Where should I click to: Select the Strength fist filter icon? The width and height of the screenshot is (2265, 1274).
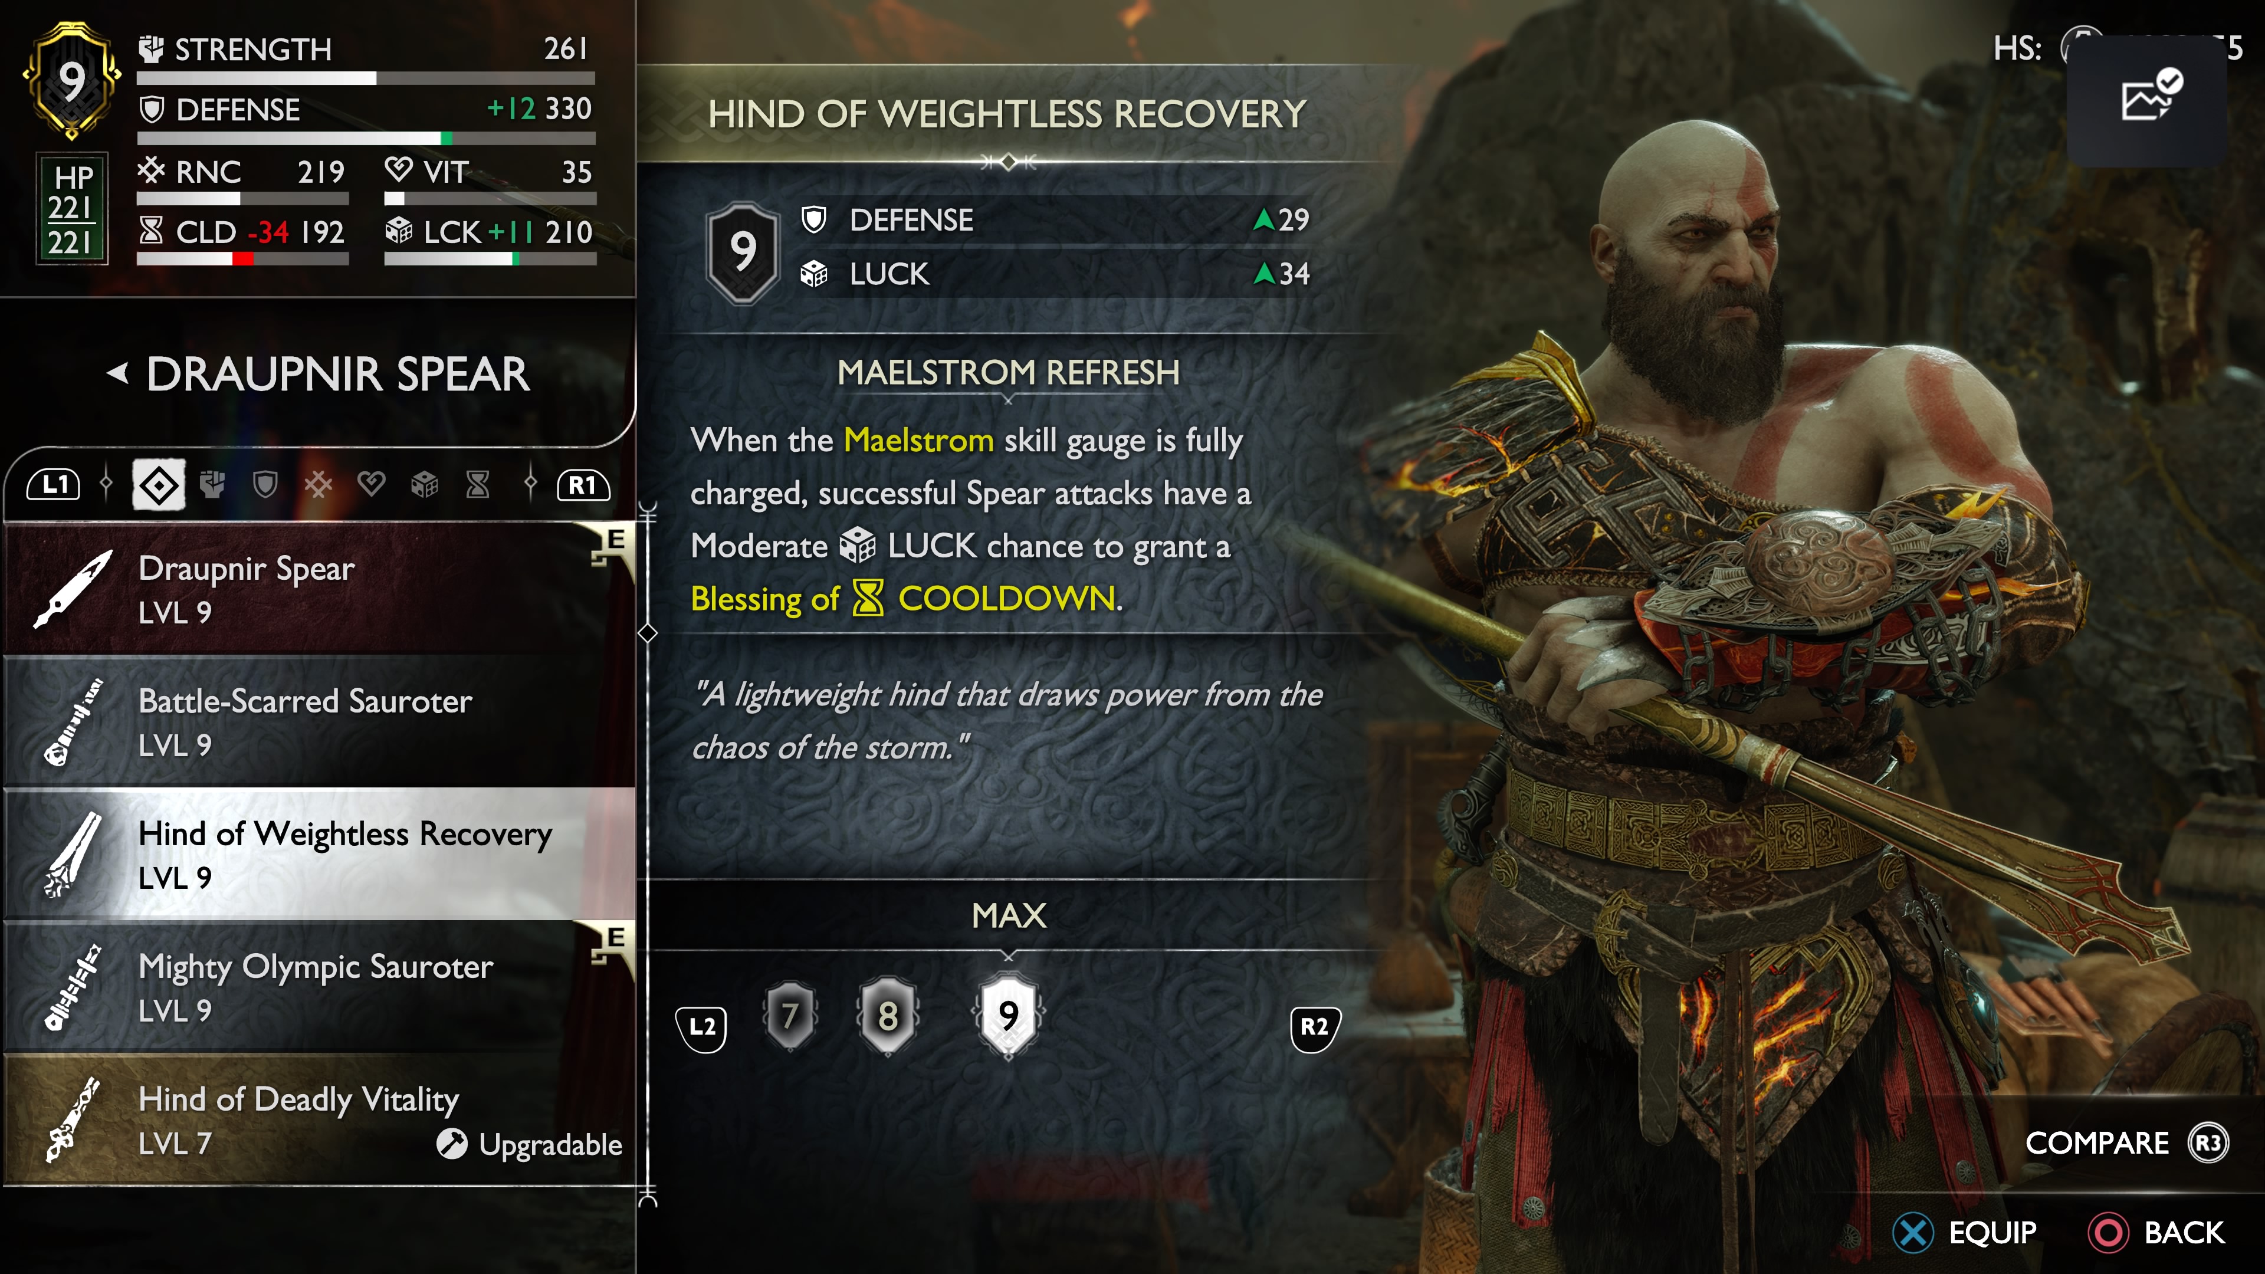[x=212, y=484]
